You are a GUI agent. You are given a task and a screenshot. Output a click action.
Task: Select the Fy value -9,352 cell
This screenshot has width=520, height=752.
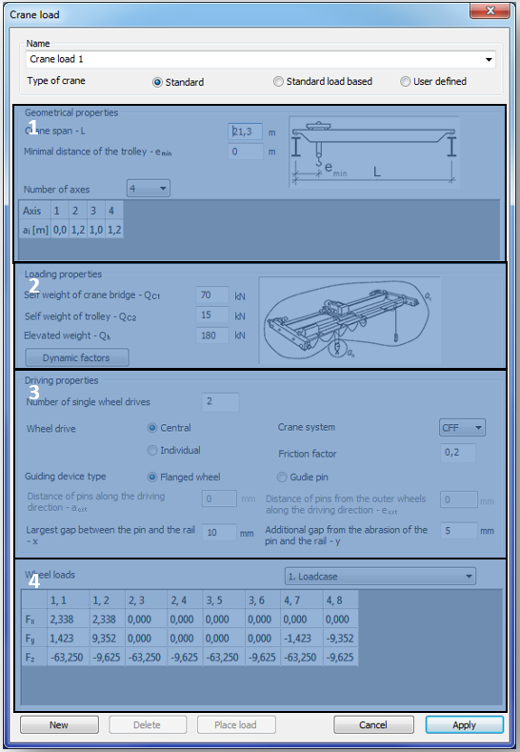pyautogui.click(x=340, y=639)
